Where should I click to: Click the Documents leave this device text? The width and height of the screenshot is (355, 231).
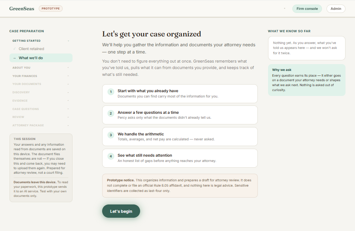click(x=35, y=182)
